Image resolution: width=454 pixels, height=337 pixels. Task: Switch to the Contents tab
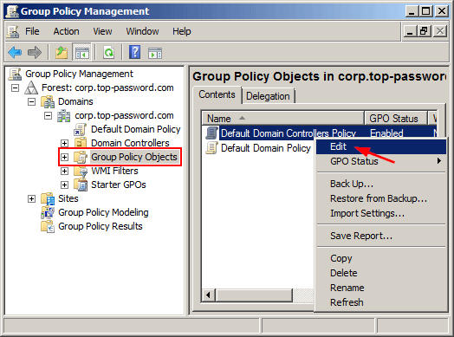tap(217, 94)
